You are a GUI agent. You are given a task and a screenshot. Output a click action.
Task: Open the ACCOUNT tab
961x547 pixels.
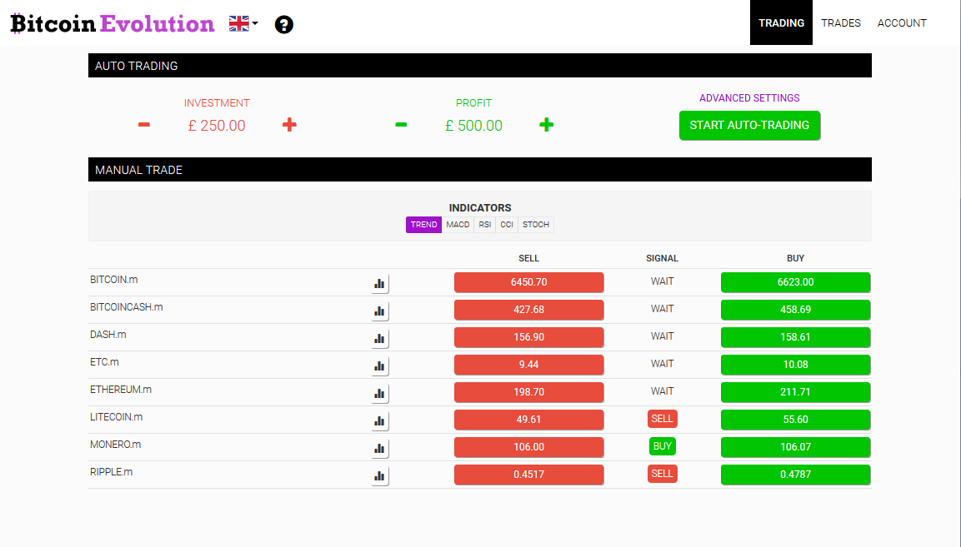coord(902,23)
